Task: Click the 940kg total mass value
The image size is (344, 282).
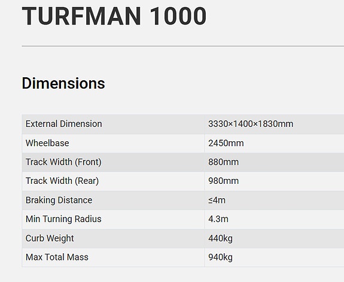Action: [x=221, y=257]
